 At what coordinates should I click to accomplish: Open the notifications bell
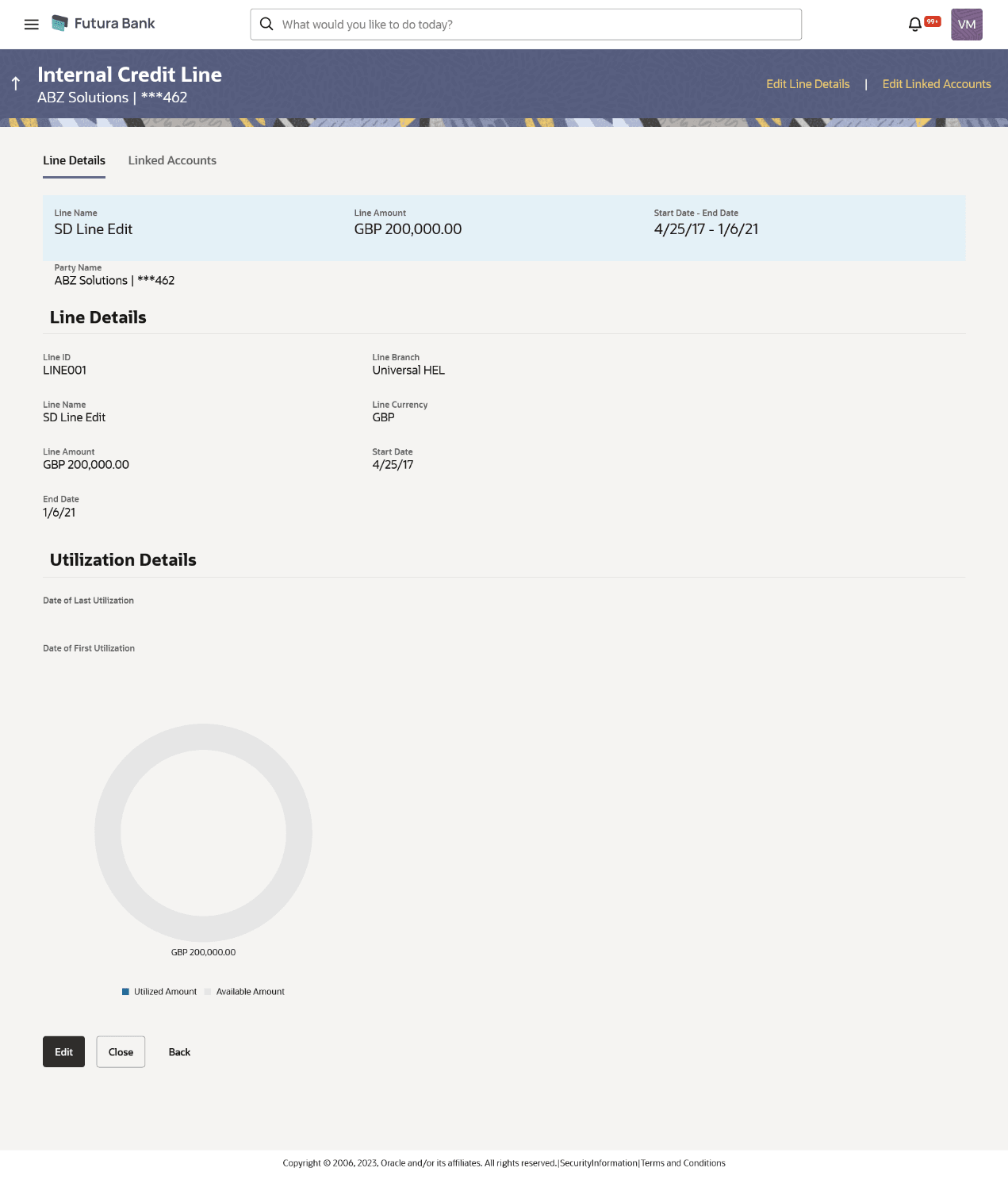[914, 25]
